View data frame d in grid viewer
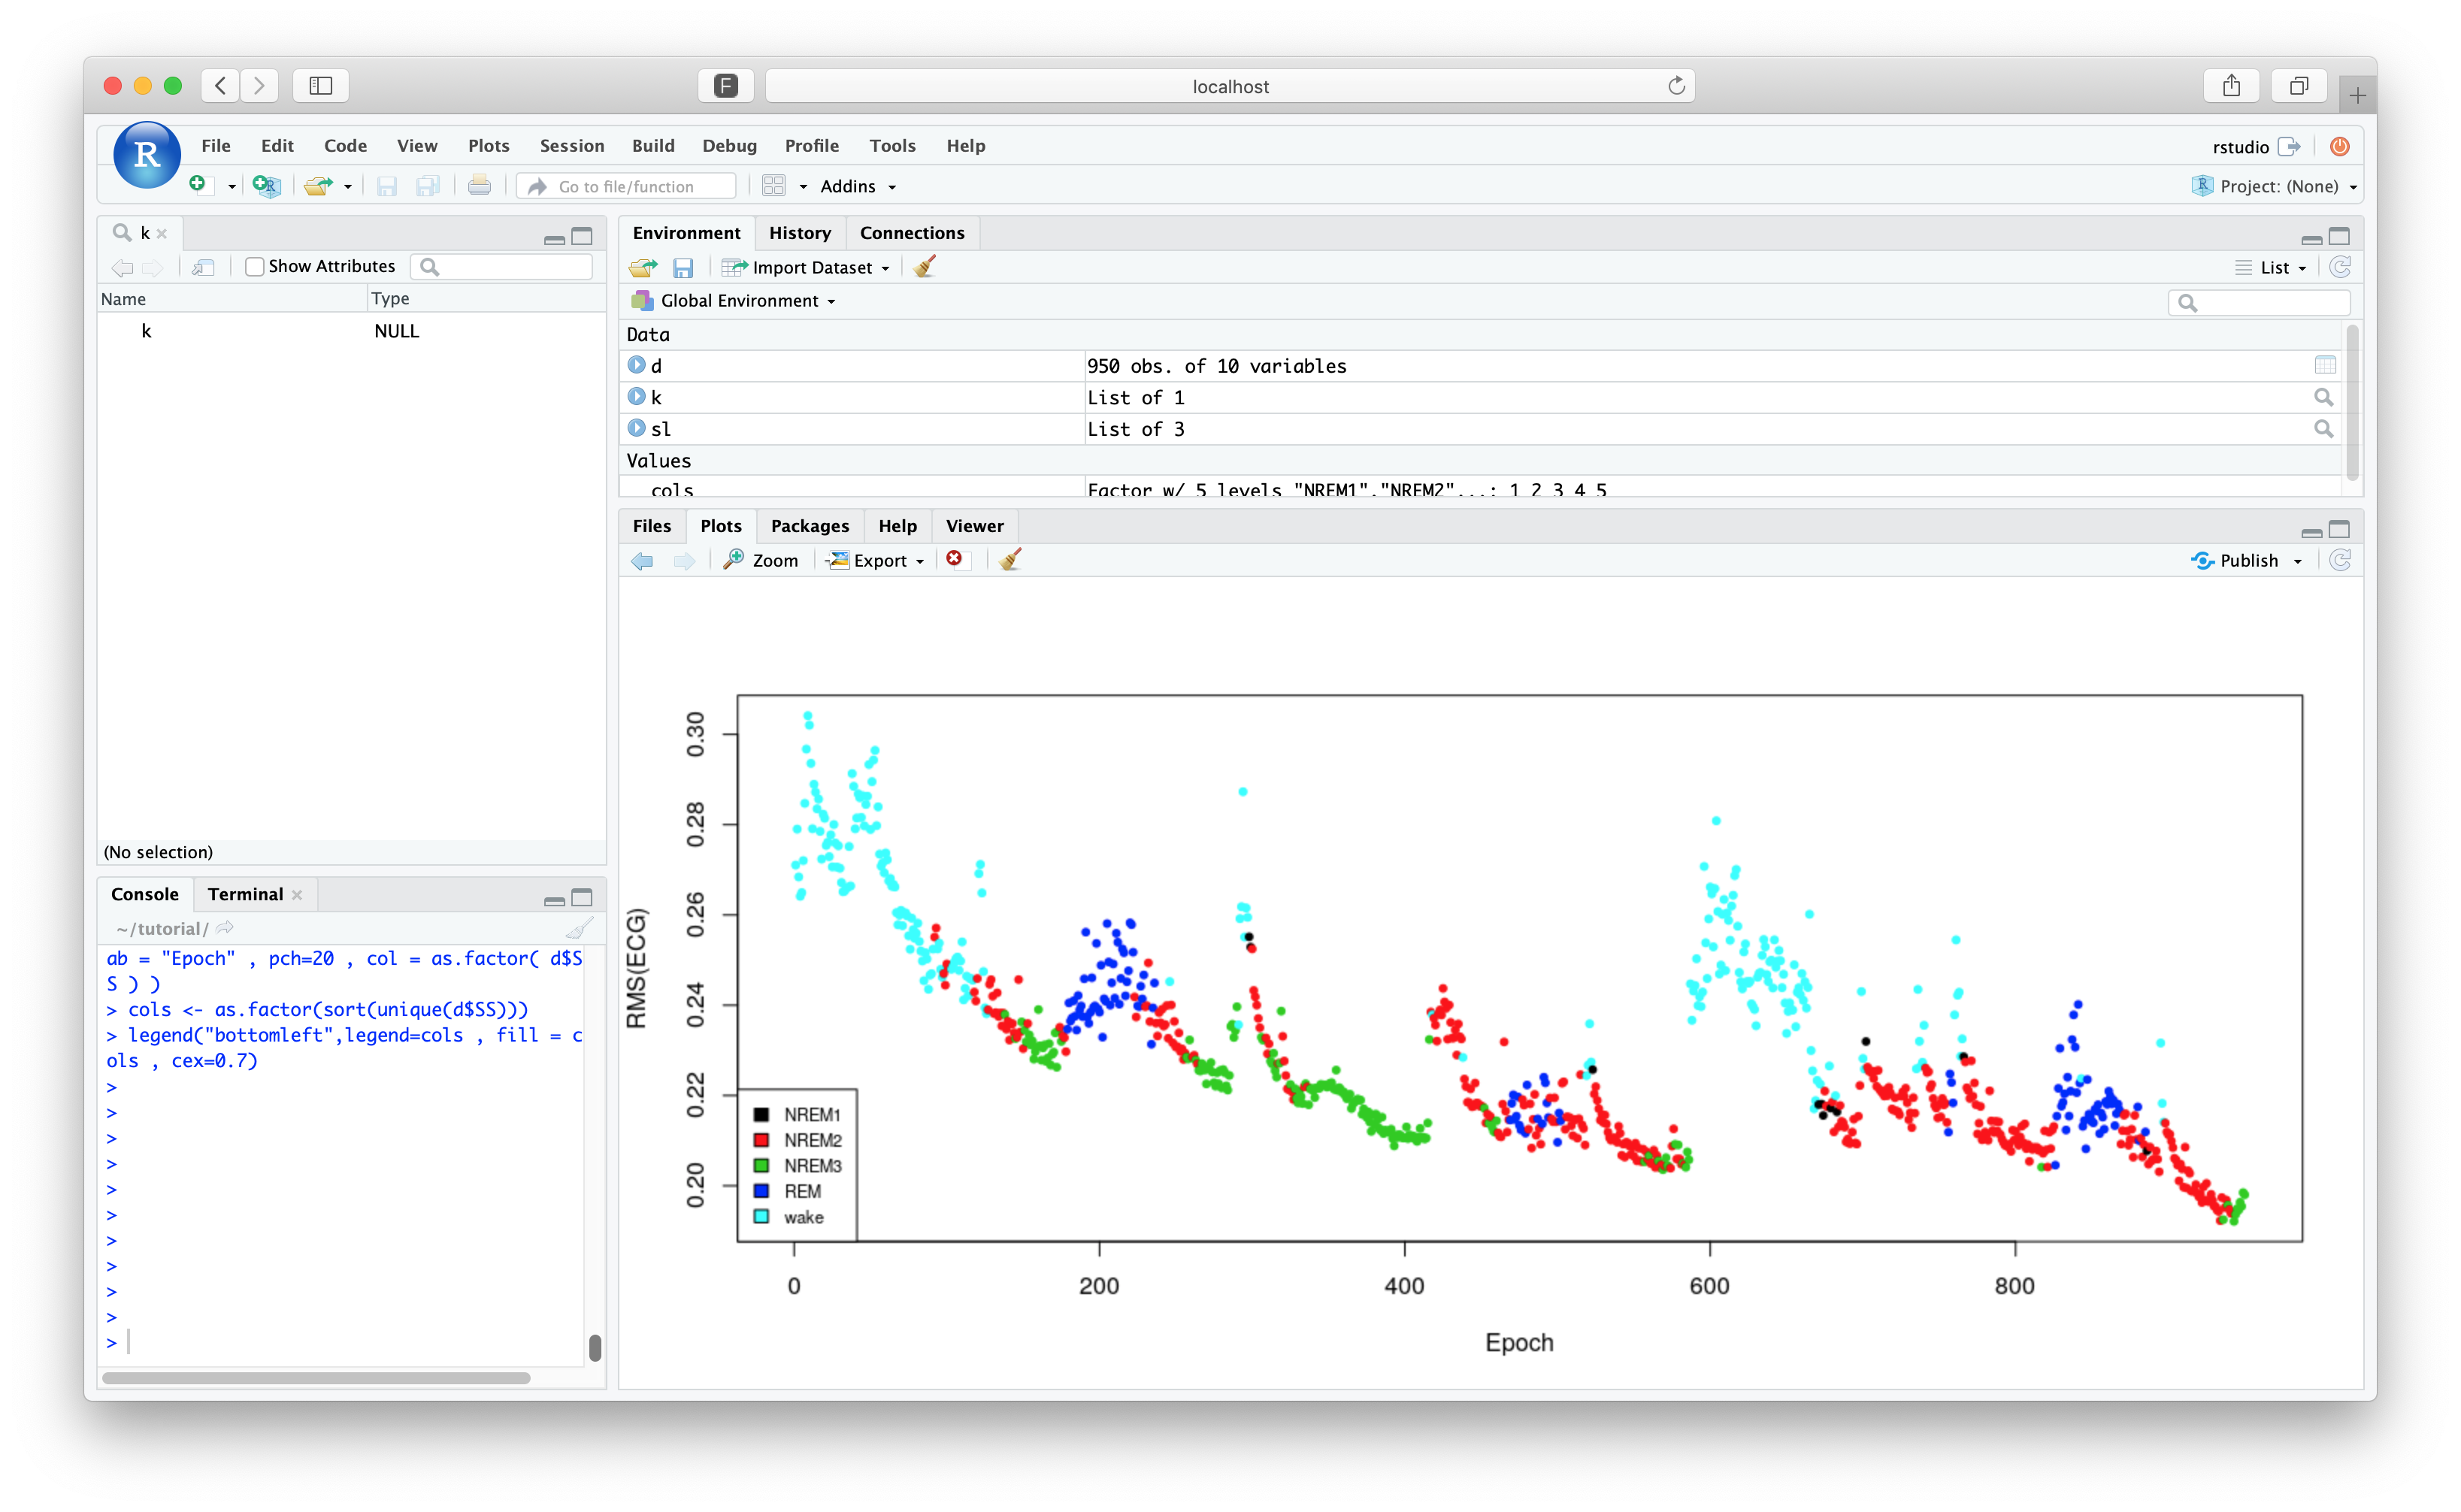 click(x=2325, y=365)
